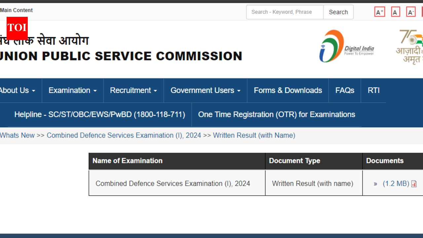The image size is (423, 238).
Task: Click the TOI logo
Action: click(17, 28)
